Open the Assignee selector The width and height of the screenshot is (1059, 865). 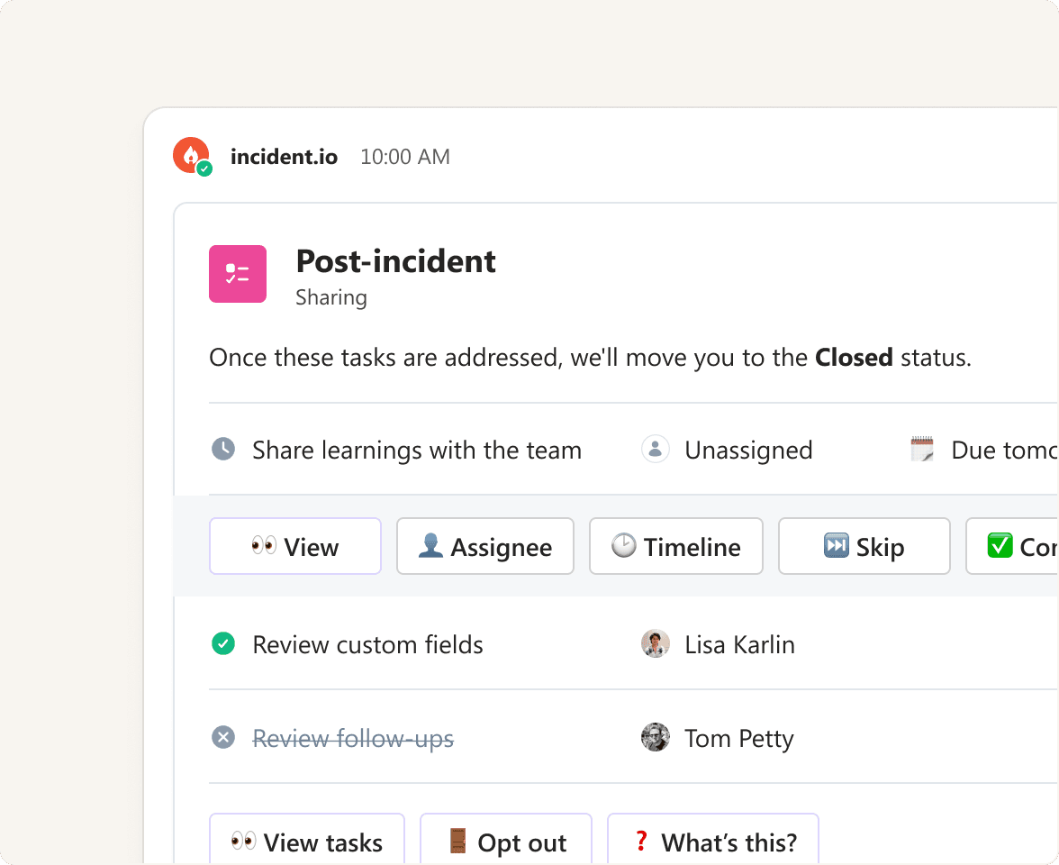484,546
